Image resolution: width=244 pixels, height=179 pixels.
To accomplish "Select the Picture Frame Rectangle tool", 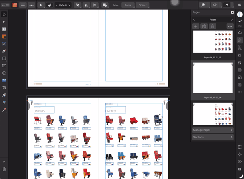I will coord(4,66).
